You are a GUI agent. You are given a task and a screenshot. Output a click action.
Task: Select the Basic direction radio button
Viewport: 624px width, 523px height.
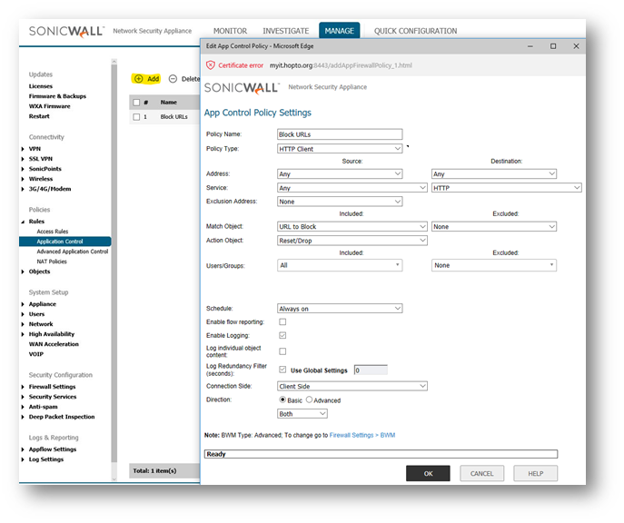tap(282, 400)
